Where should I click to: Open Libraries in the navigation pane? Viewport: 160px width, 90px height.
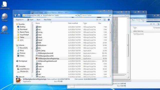point(20,45)
